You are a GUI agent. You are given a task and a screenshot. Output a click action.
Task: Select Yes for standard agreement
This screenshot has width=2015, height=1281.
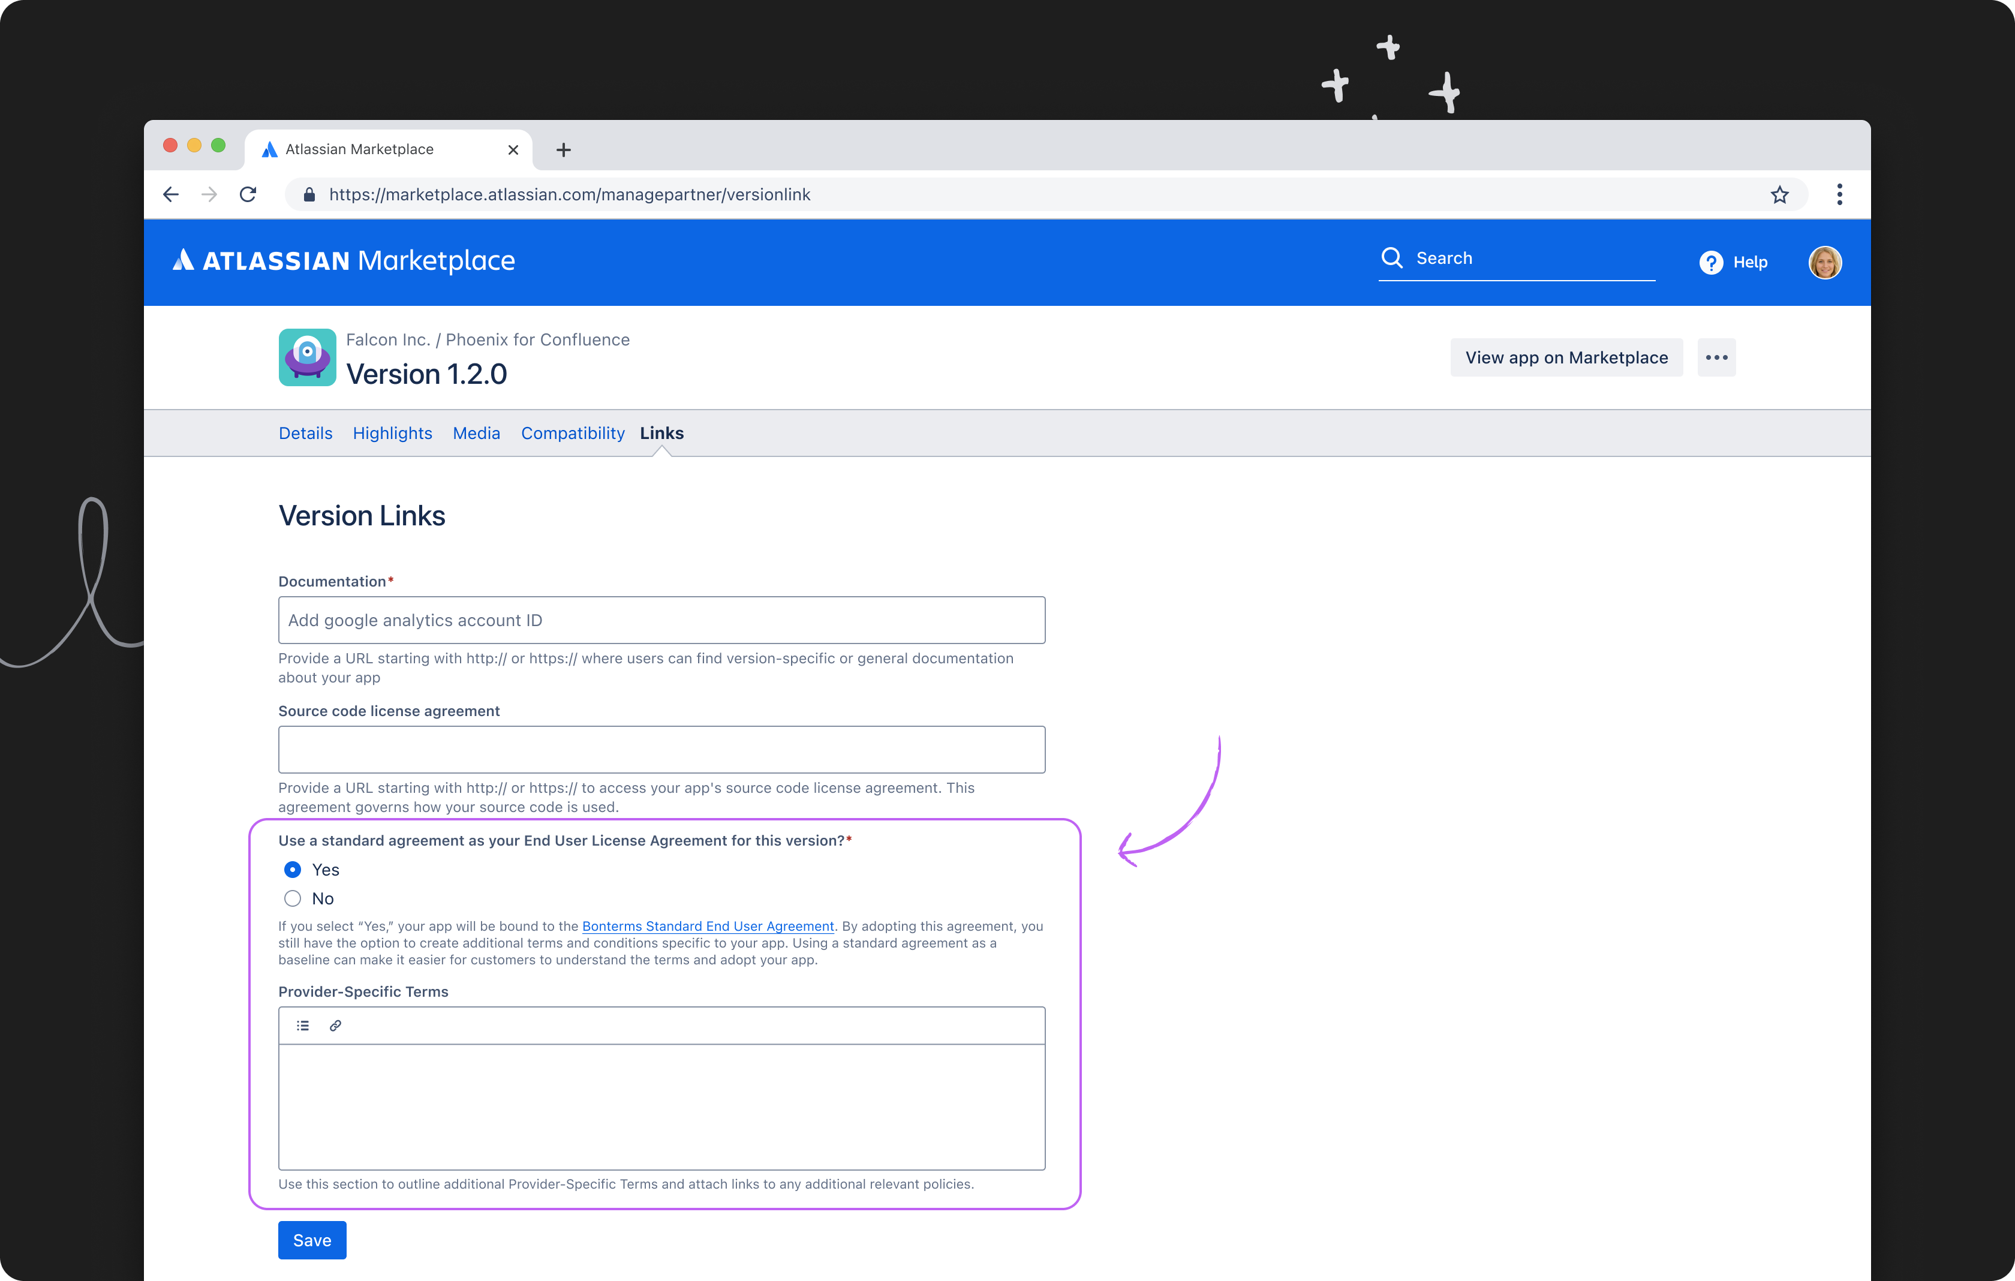click(292, 870)
